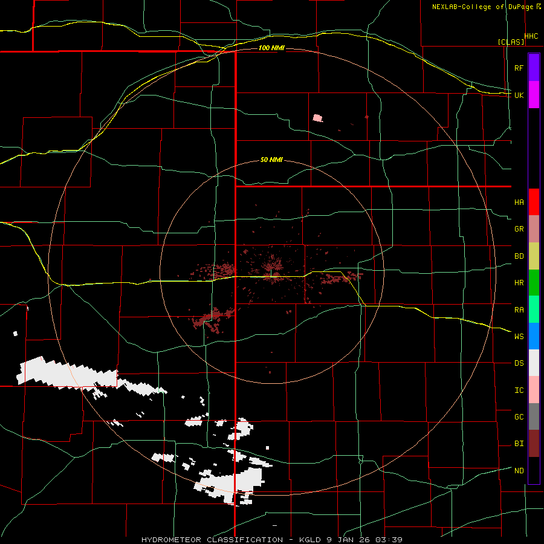Click the RA legend label
Viewport: 544px width, 544px height.
pyautogui.click(x=519, y=309)
